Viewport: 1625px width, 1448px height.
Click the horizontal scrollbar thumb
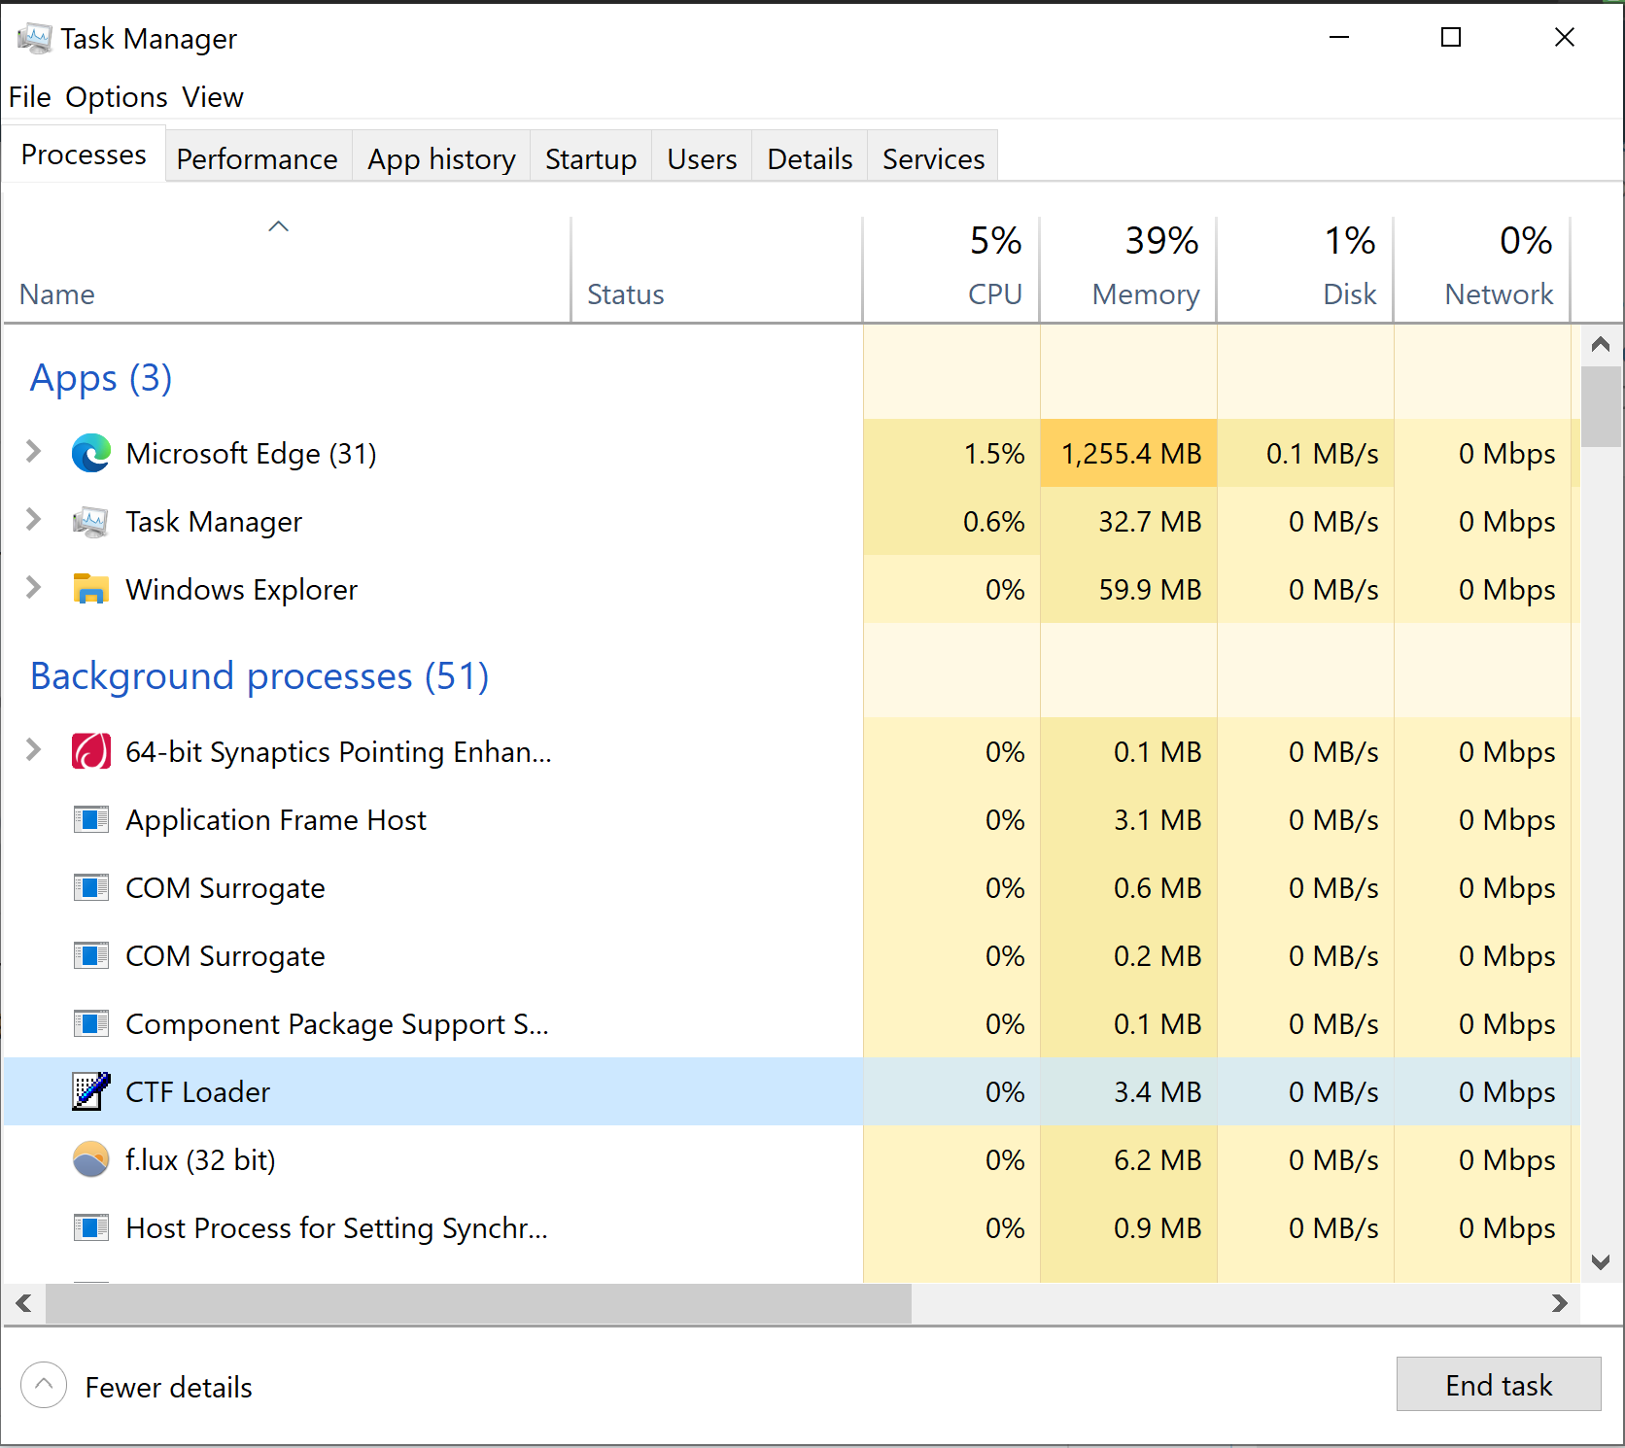pos(478,1303)
